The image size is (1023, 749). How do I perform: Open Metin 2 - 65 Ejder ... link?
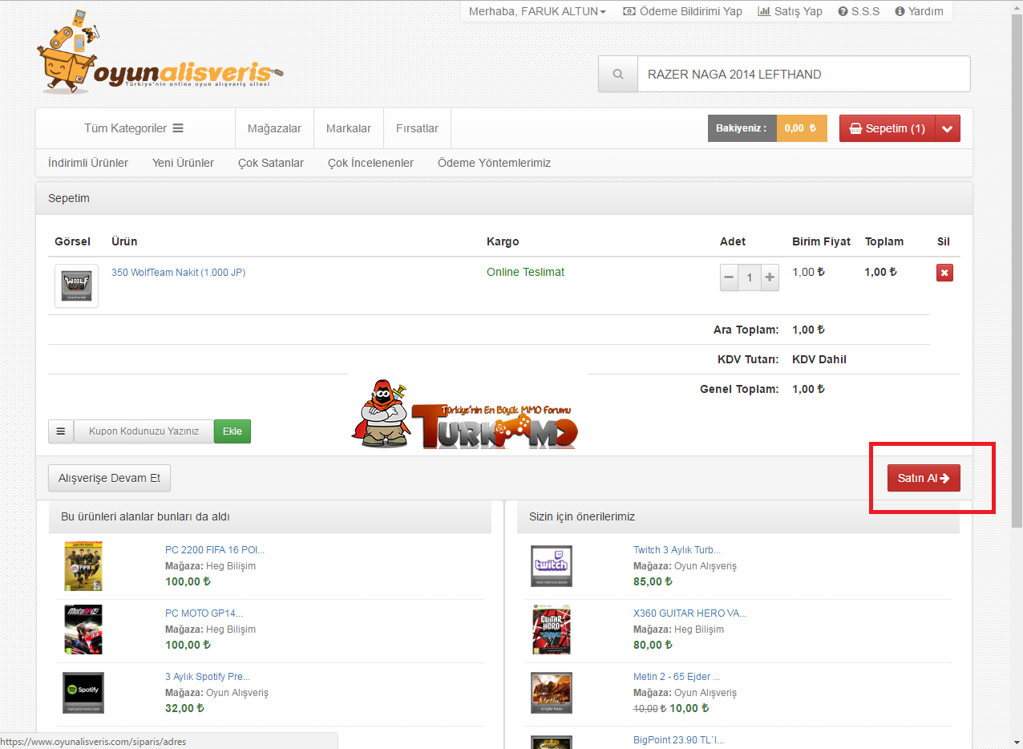[x=677, y=677]
